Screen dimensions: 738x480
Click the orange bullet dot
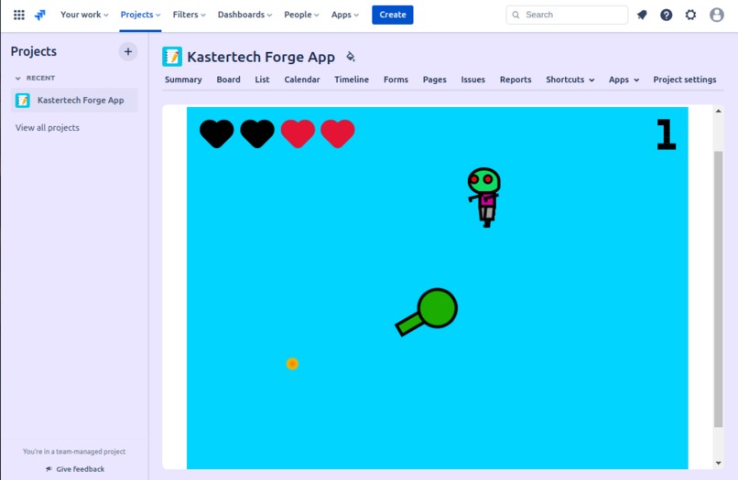[x=292, y=364]
